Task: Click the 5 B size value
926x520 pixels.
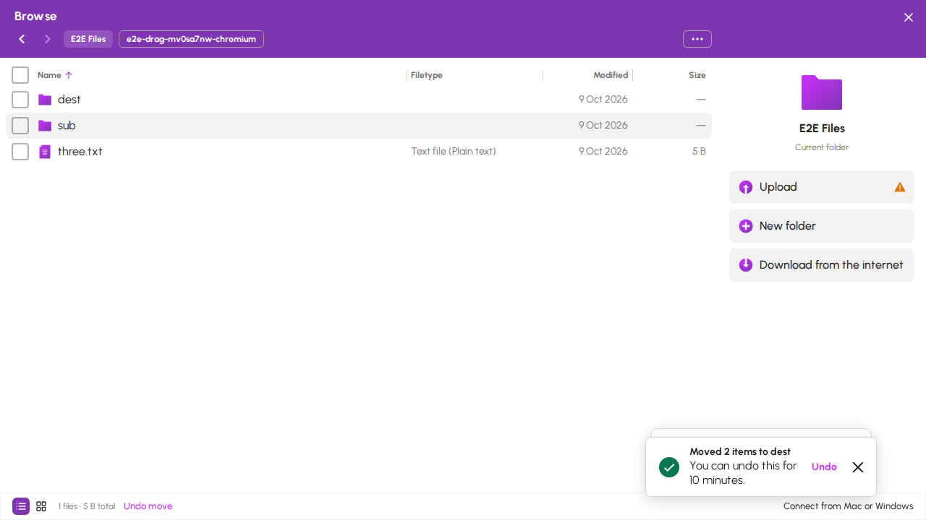Action: [x=699, y=152]
